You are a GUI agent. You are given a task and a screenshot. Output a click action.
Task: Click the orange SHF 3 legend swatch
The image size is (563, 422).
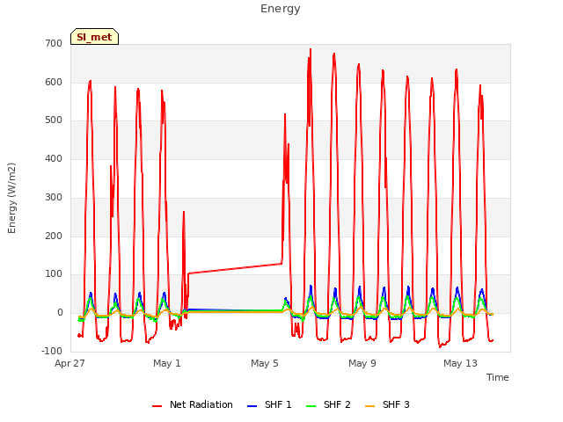point(369,406)
